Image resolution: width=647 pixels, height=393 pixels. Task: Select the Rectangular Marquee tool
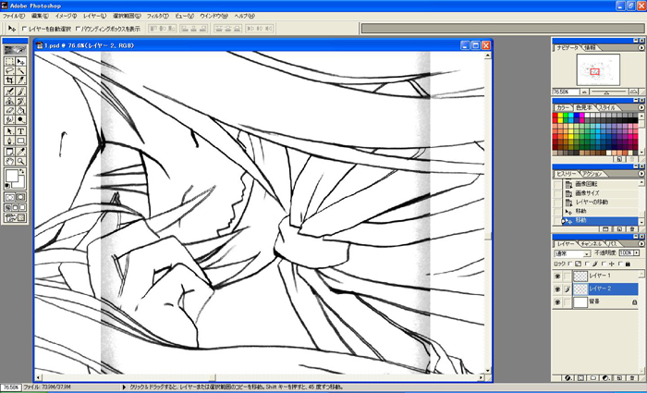[x=9, y=62]
